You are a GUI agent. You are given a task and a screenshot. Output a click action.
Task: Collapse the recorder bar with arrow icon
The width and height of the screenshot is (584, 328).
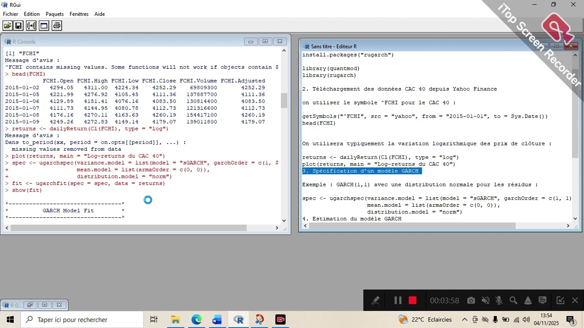560,300
